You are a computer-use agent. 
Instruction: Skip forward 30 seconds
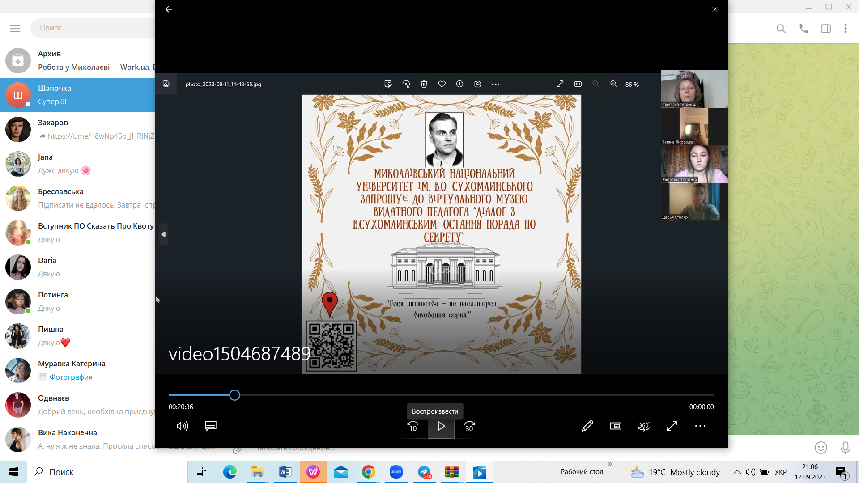[469, 427]
